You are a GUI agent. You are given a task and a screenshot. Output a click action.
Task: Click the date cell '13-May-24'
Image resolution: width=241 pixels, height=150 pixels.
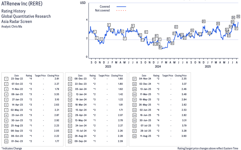(x=81, y=120)
